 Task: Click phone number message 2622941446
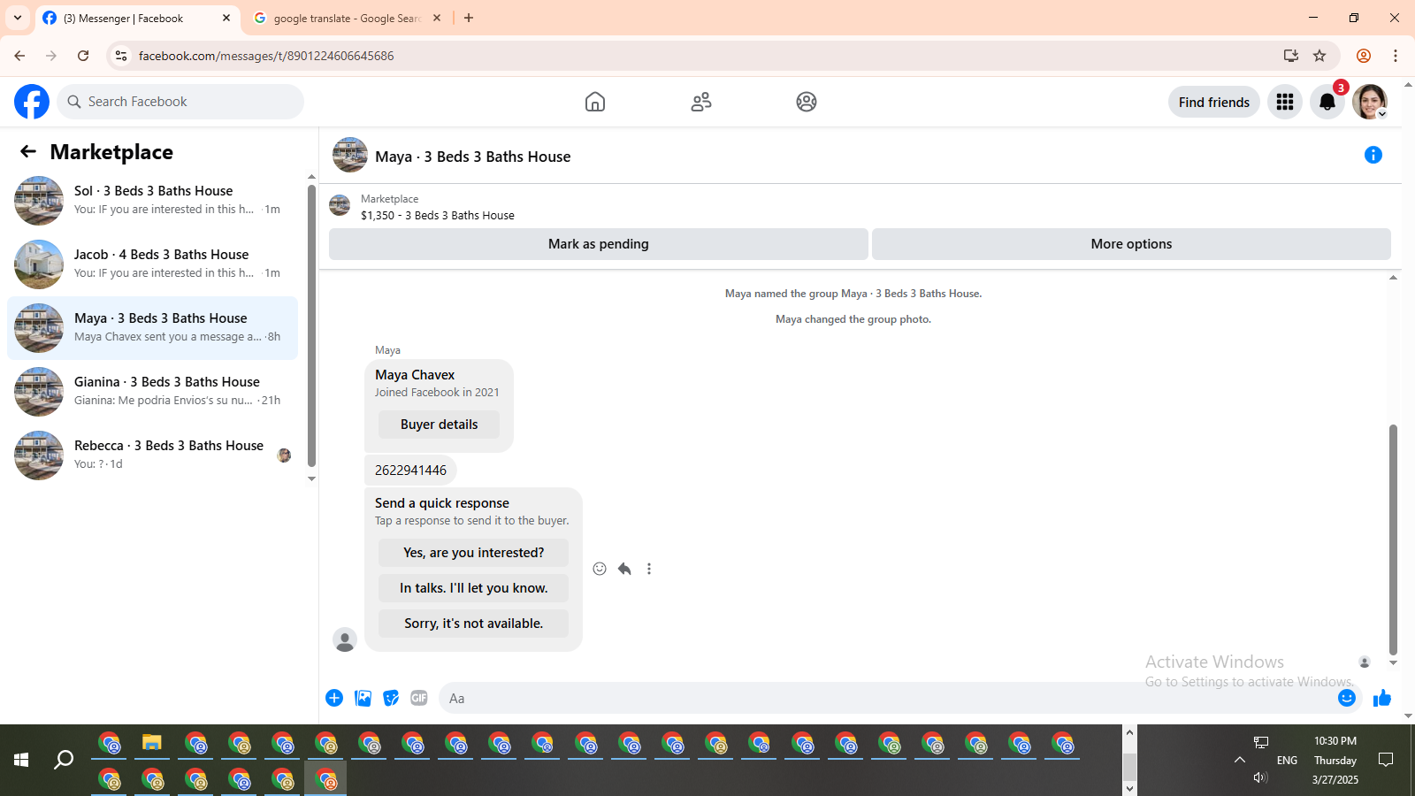[x=410, y=471]
